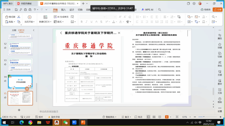Click the 格式刷 format painter icon
Image resolution: width=225 pixels, height=126 pixels.
coord(10,17)
